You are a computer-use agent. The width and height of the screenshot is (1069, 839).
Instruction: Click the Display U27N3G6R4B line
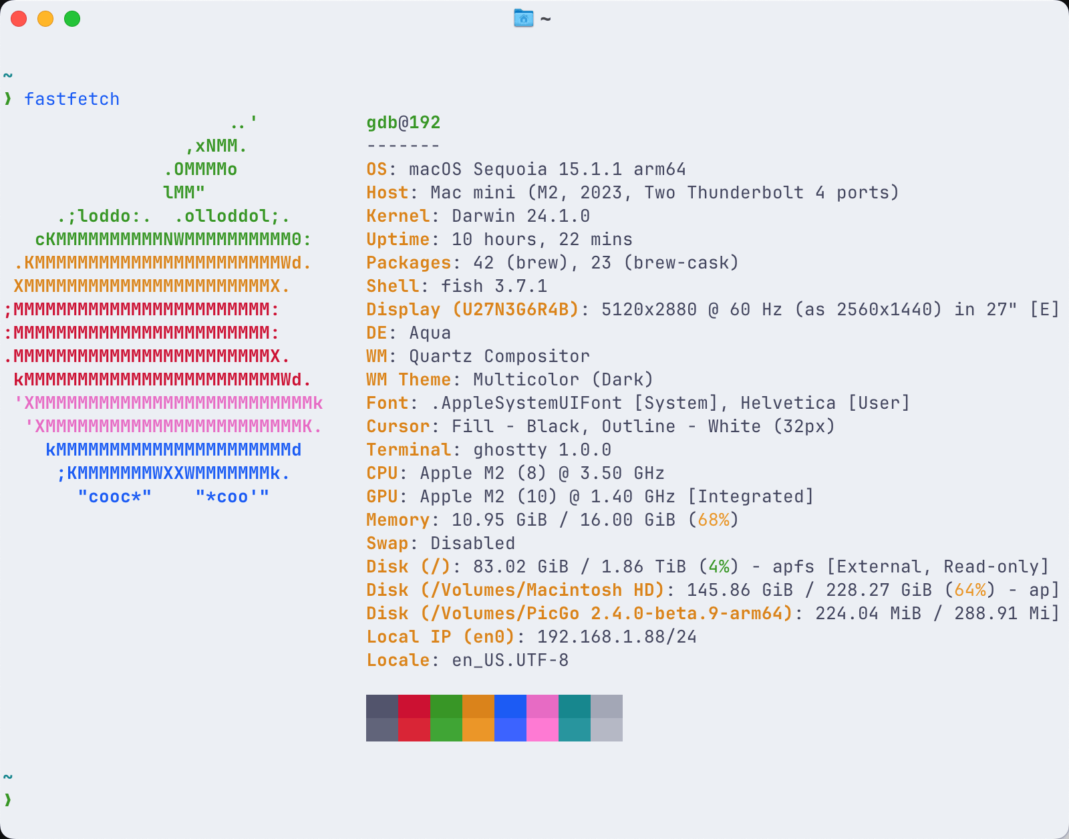[x=713, y=309]
